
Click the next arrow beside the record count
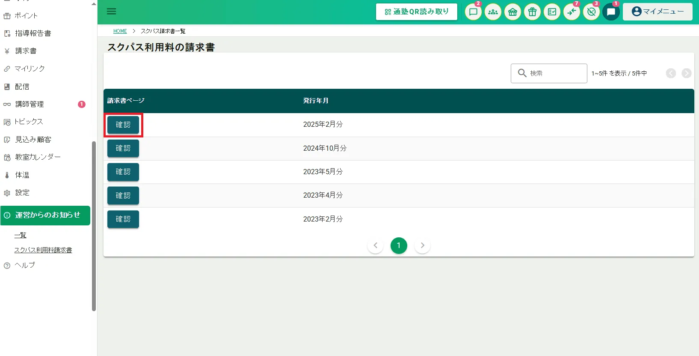point(687,73)
